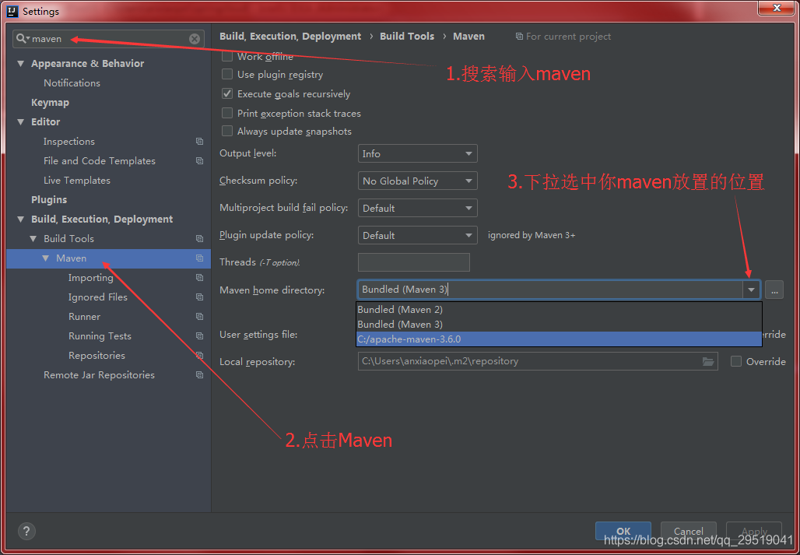Click the Cancel button
The width and height of the screenshot is (800, 555).
click(688, 531)
